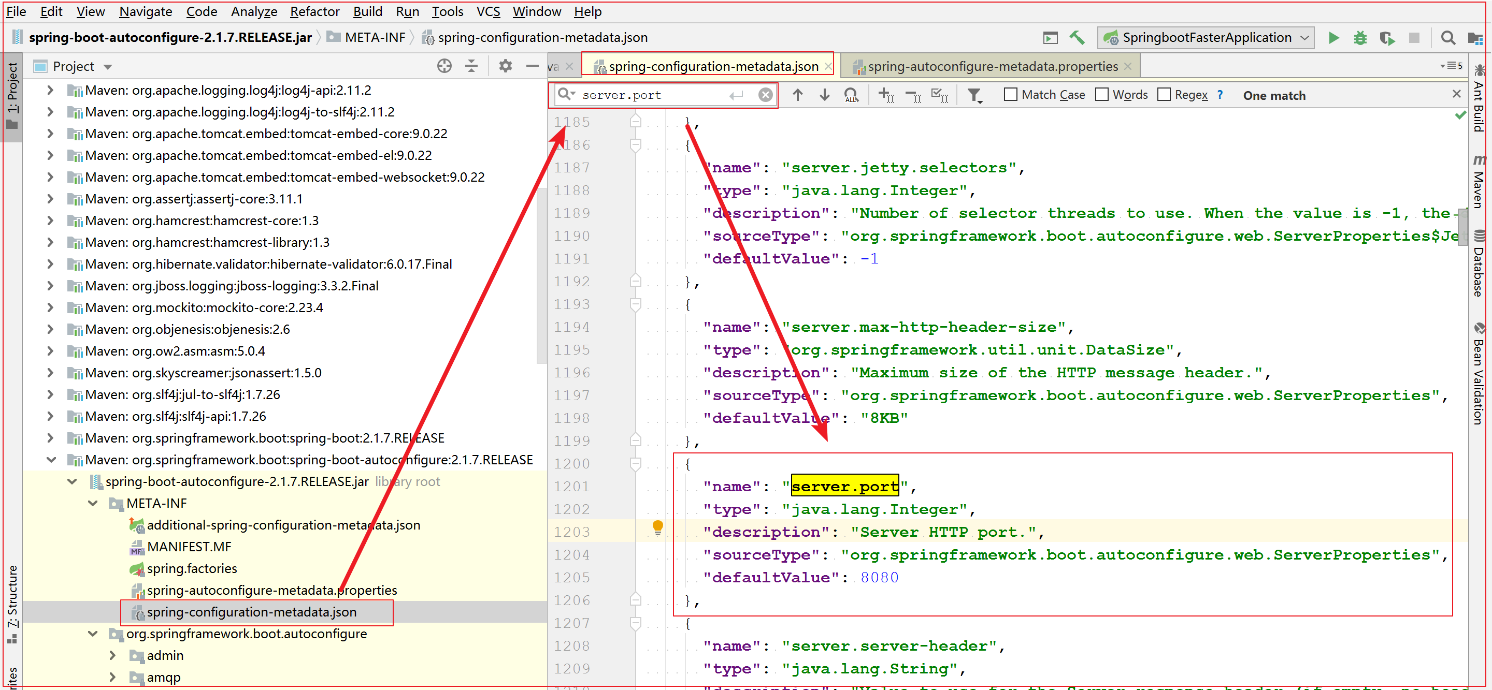Open Project panel settings gear

point(505,67)
